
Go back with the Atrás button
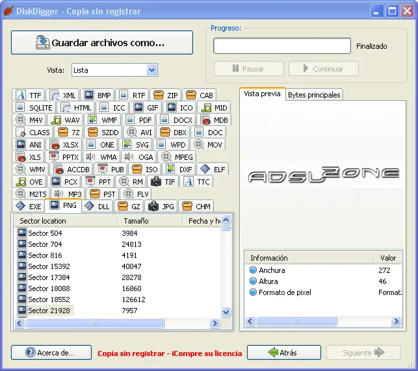tap(284, 352)
